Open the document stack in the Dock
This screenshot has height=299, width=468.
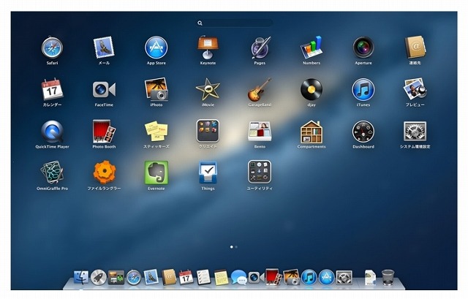tap(370, 278)
